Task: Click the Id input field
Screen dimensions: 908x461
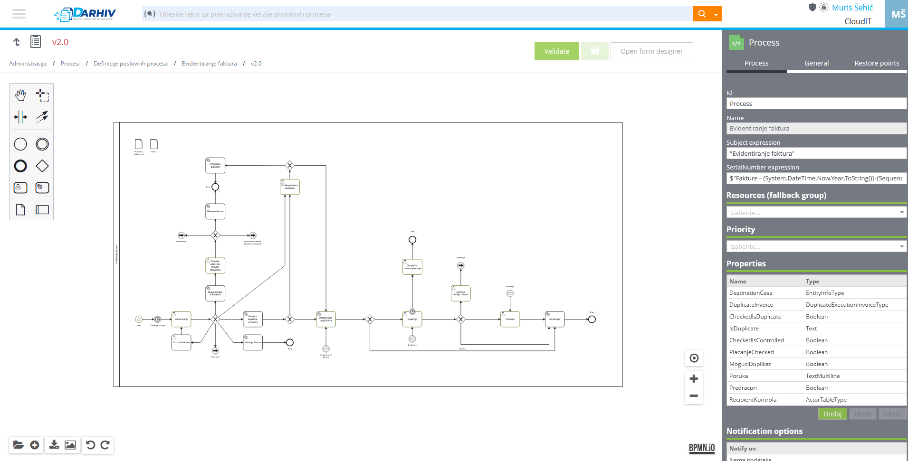Action: [x=816, y=103]
